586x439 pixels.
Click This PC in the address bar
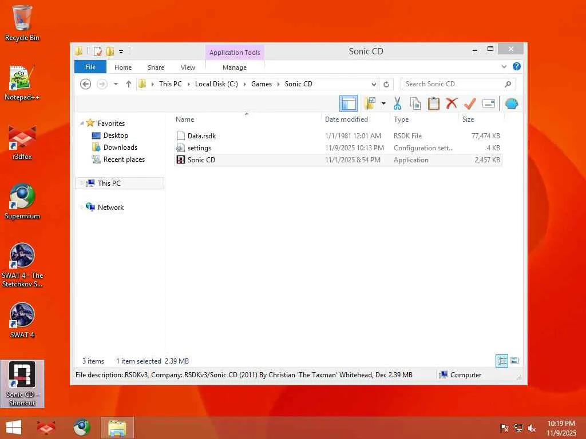click(171, 84)
